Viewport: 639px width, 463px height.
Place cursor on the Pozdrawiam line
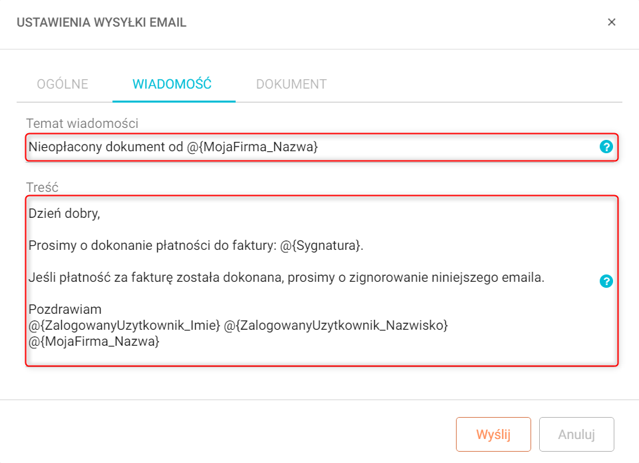coord(65,309)
